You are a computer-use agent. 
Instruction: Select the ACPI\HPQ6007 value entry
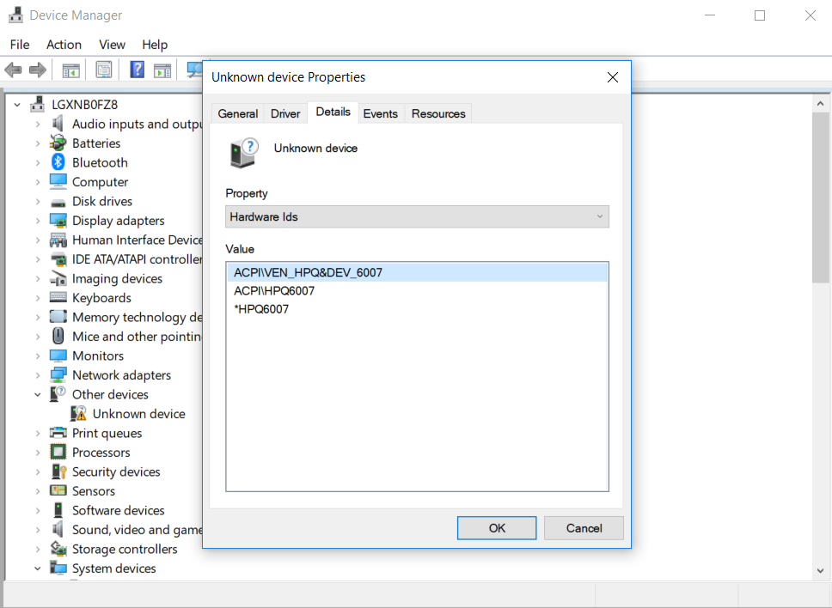(274, 291)
